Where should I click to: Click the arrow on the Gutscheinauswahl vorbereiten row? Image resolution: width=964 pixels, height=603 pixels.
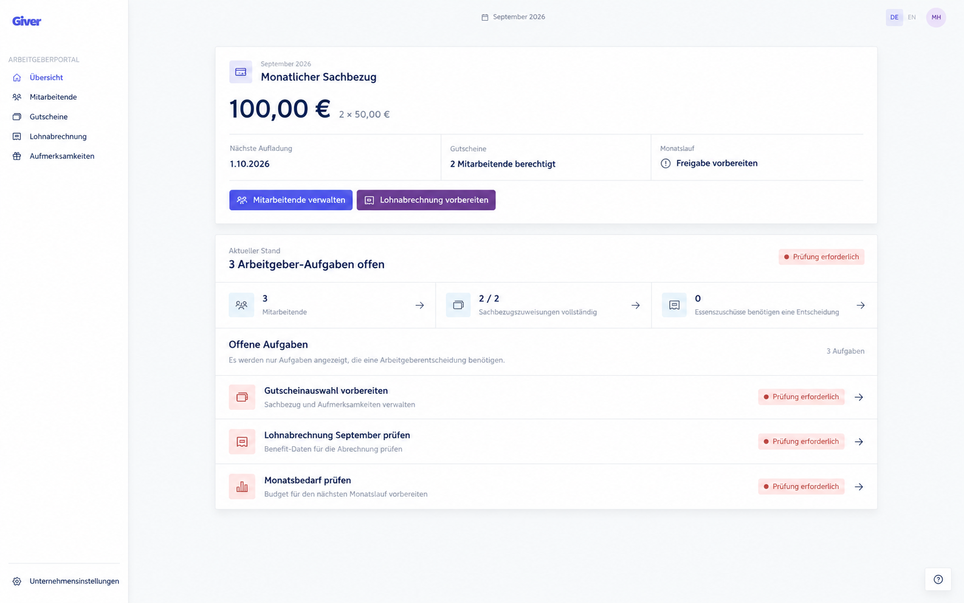tap(859, 397)
